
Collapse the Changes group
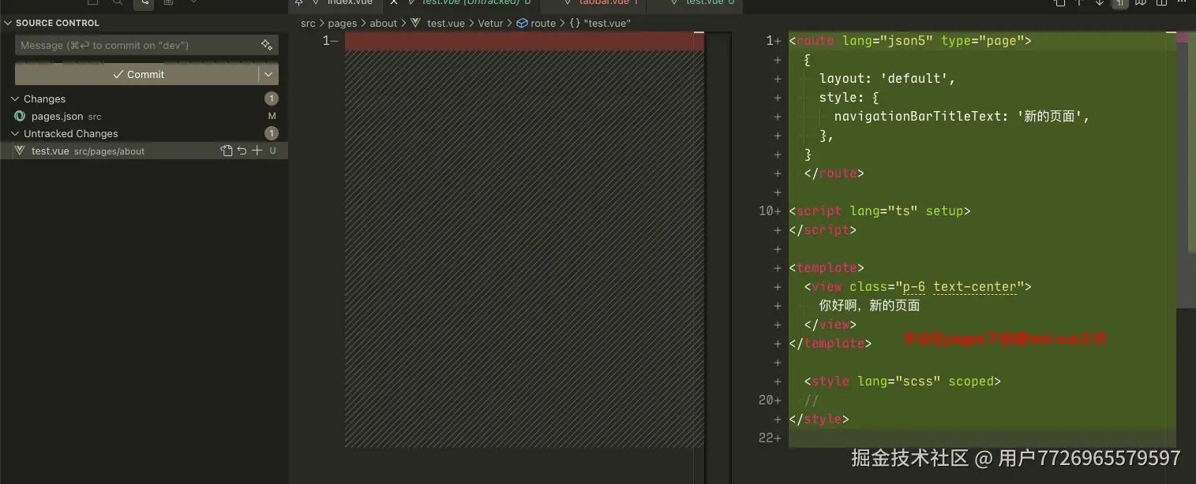coord(15,99)
